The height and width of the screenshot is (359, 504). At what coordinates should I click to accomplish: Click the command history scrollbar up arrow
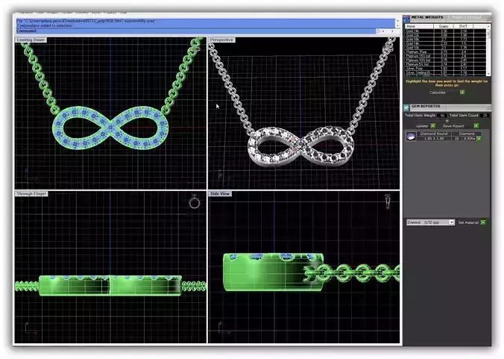(x=397, y=21)
